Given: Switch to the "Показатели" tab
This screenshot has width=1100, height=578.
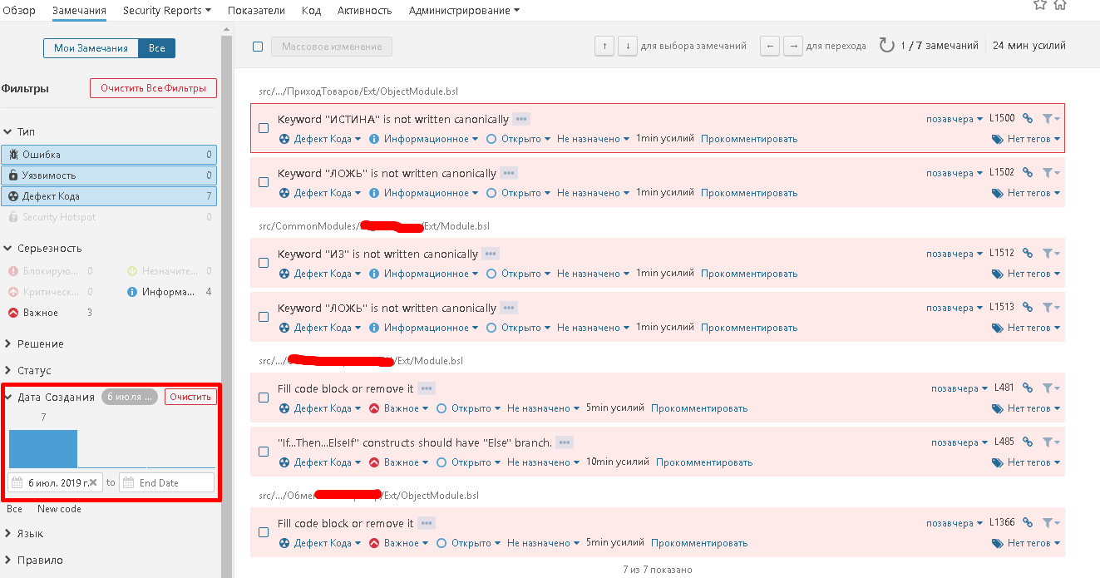Looking at the screenshot, I should 257,11.
